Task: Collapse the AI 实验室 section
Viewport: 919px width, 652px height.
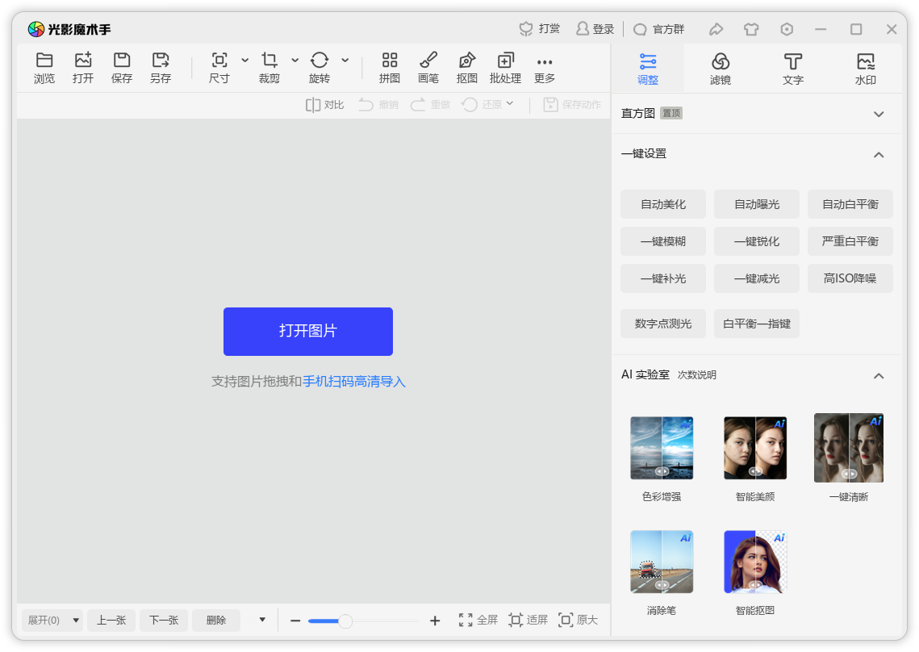Action: click(x=879, y=375)
